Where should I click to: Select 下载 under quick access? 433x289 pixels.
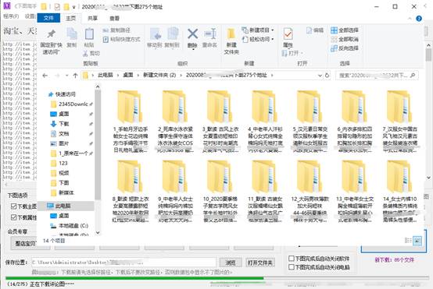click(x=59, y=124)
